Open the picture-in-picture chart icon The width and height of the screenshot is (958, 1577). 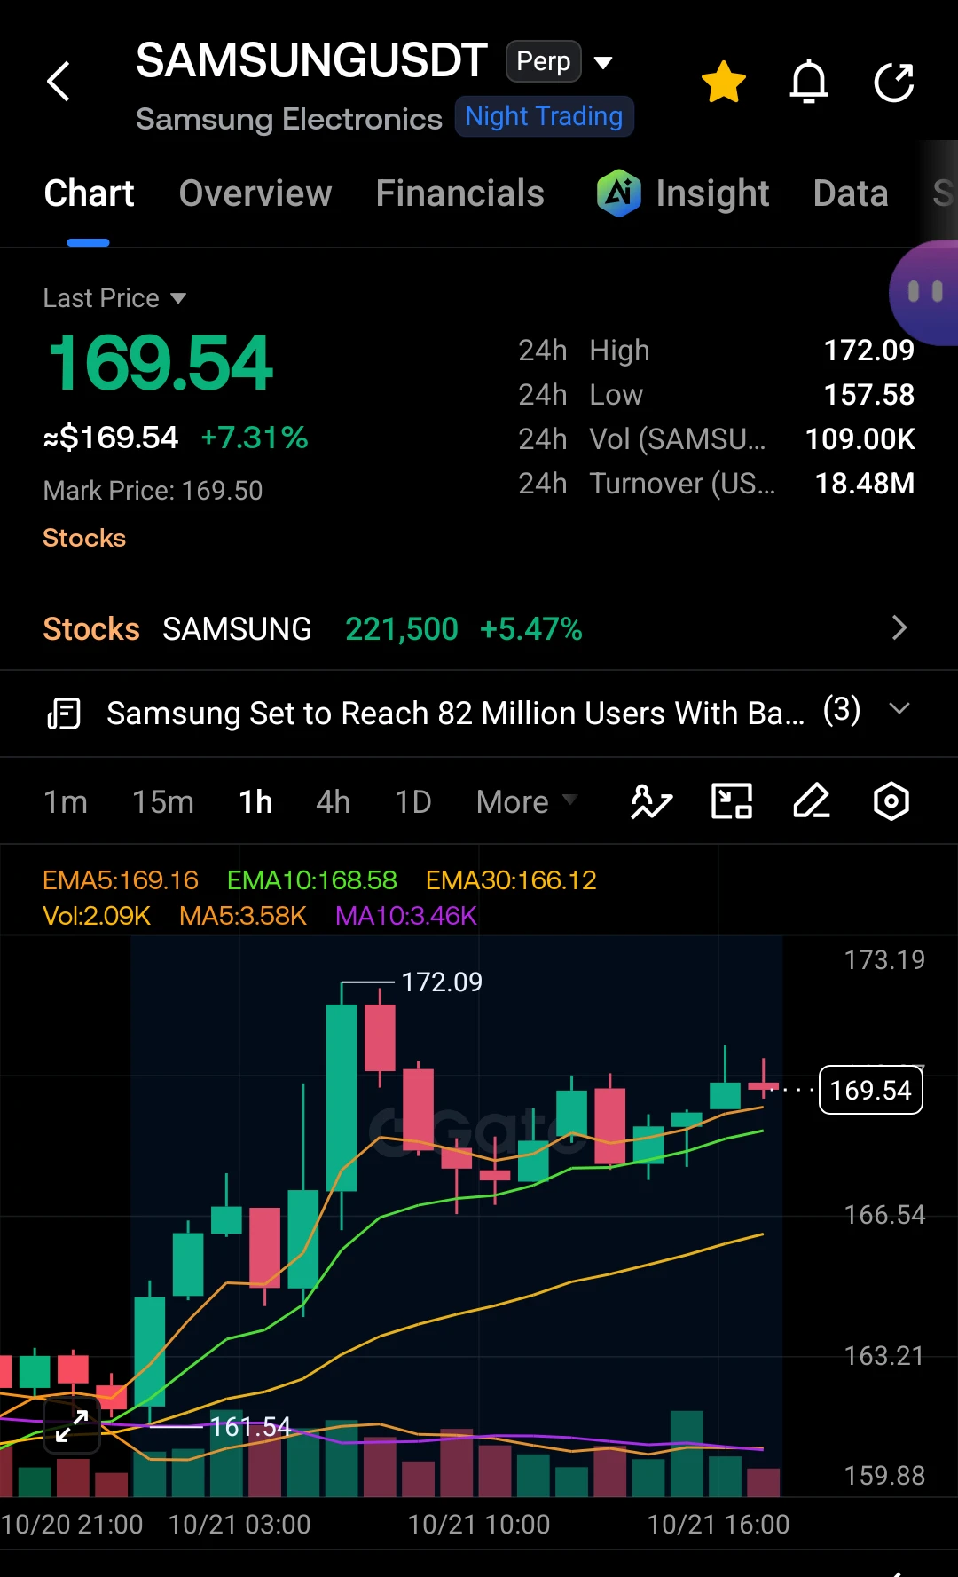point(732,801)
